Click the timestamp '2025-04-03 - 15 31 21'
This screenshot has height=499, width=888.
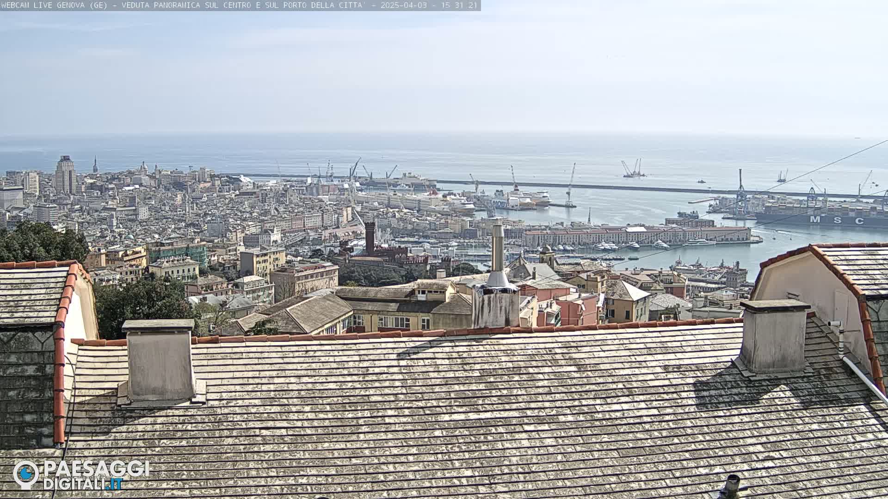[x=430, y=6]
